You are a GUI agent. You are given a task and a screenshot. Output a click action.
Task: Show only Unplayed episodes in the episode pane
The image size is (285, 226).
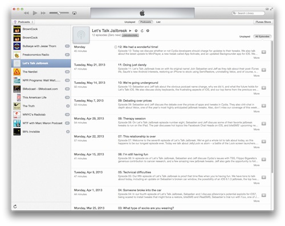tap(245, 37)
